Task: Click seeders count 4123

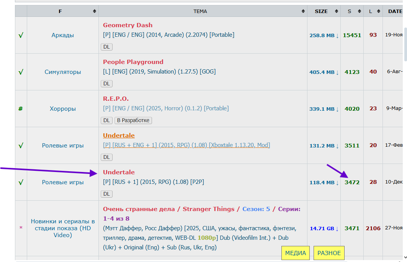Action: click(x=352, y=72)
